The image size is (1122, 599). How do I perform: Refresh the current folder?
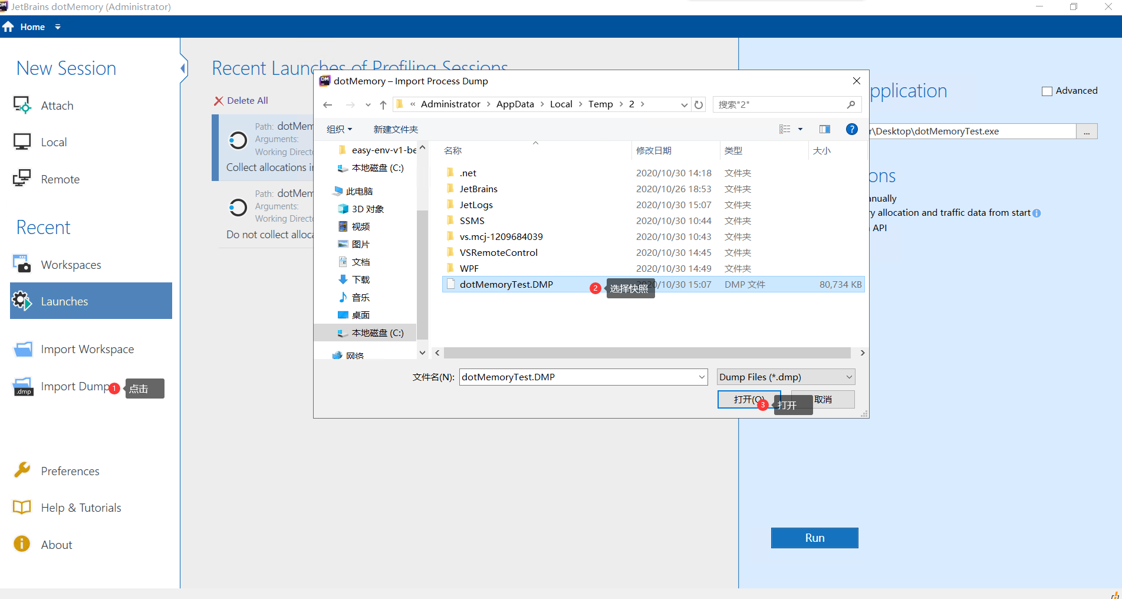click(x=699, y=105)
